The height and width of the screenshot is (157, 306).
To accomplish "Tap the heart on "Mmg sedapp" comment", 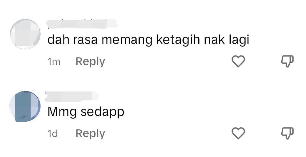I will (x=238, y=133).
